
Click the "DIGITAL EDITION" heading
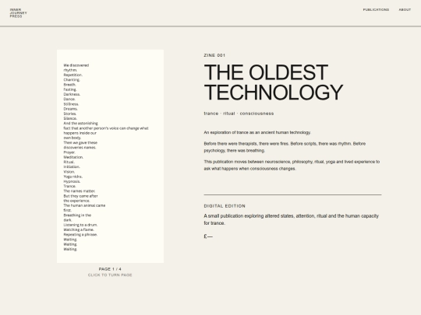coord(225,206)
